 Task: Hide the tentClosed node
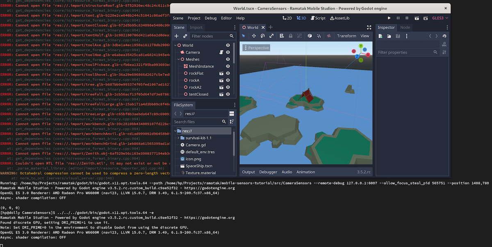tap(228, 94)
